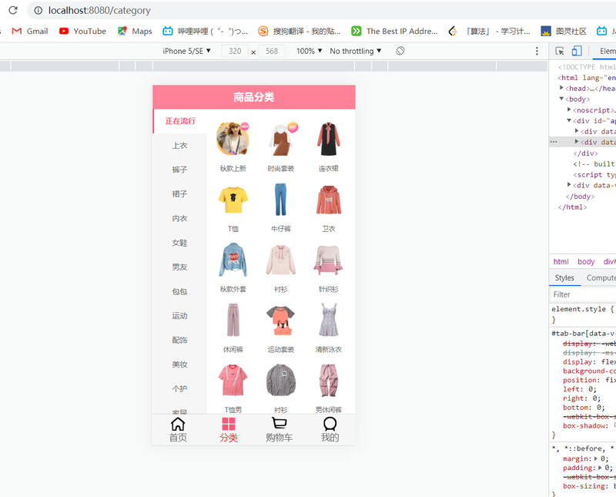Switch to the Styles tab
Screen dimensions: 616x497
tap(564, 277)
